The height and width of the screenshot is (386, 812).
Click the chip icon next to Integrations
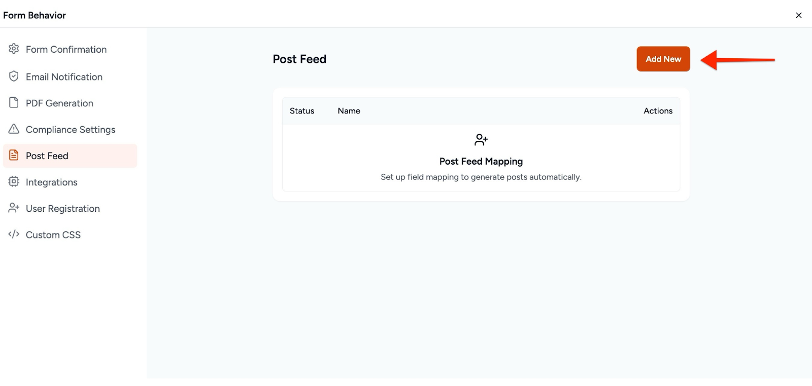(14, 182)
